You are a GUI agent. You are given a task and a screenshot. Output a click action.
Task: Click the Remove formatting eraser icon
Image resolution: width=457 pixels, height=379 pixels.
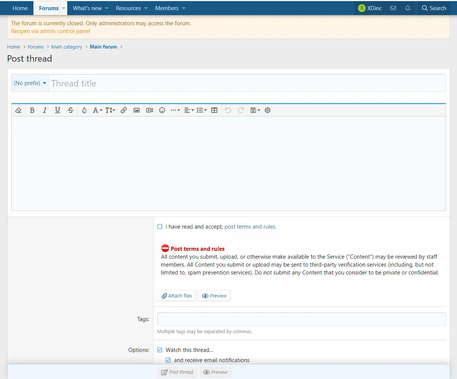coord(18,110)
